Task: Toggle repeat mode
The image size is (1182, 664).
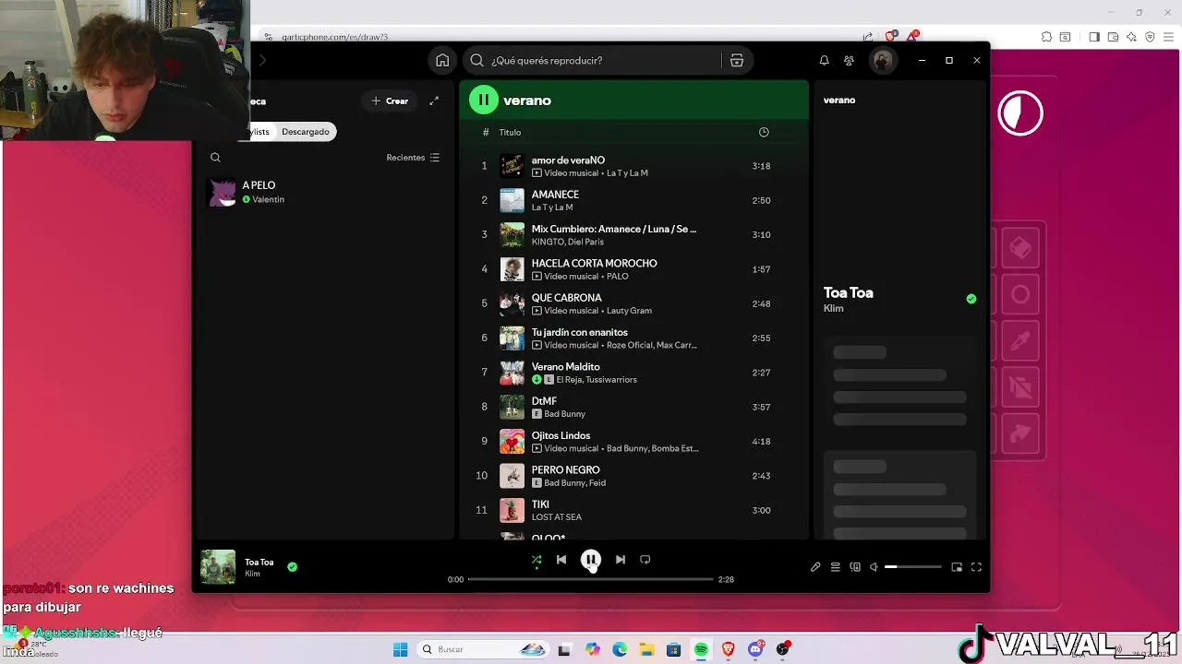Action: tap(645, 560)
